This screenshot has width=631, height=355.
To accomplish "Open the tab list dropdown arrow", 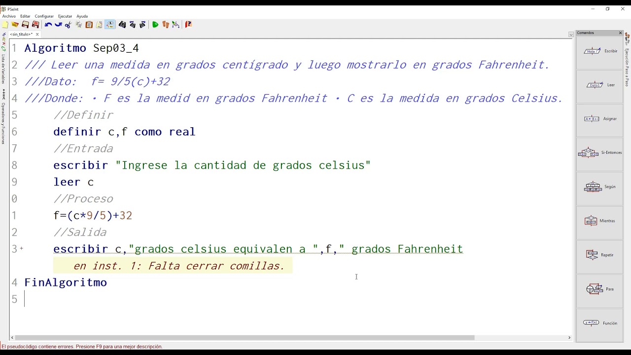I will click(571, 35).
